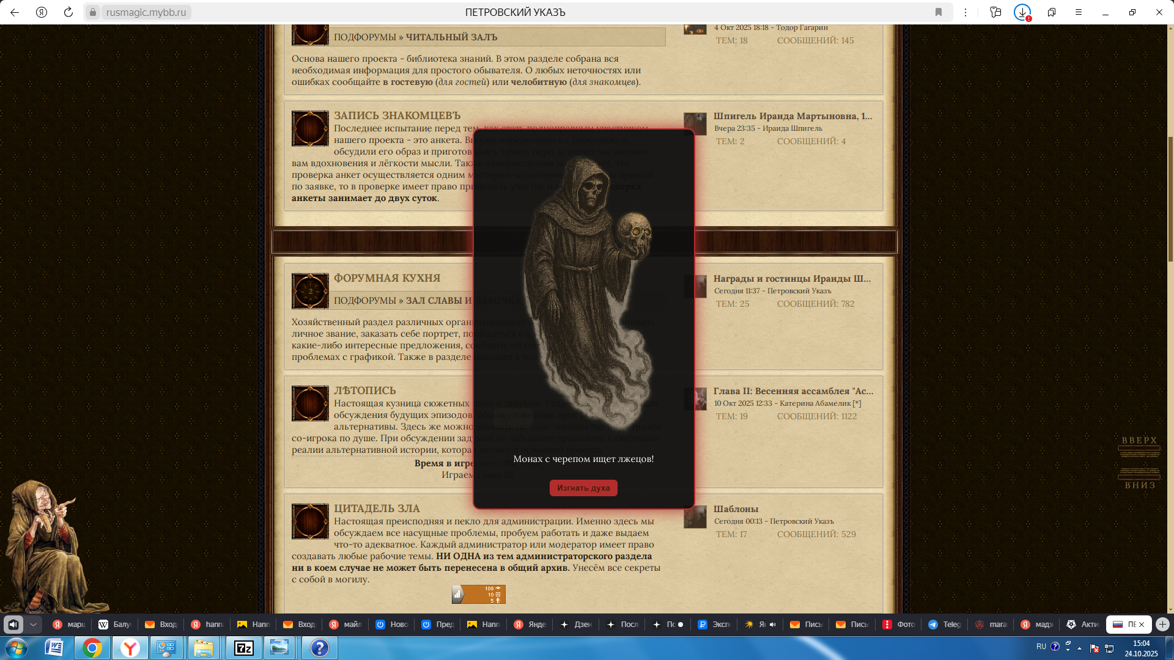Expand the tab groups chevron dropdown

coord(34,625)
